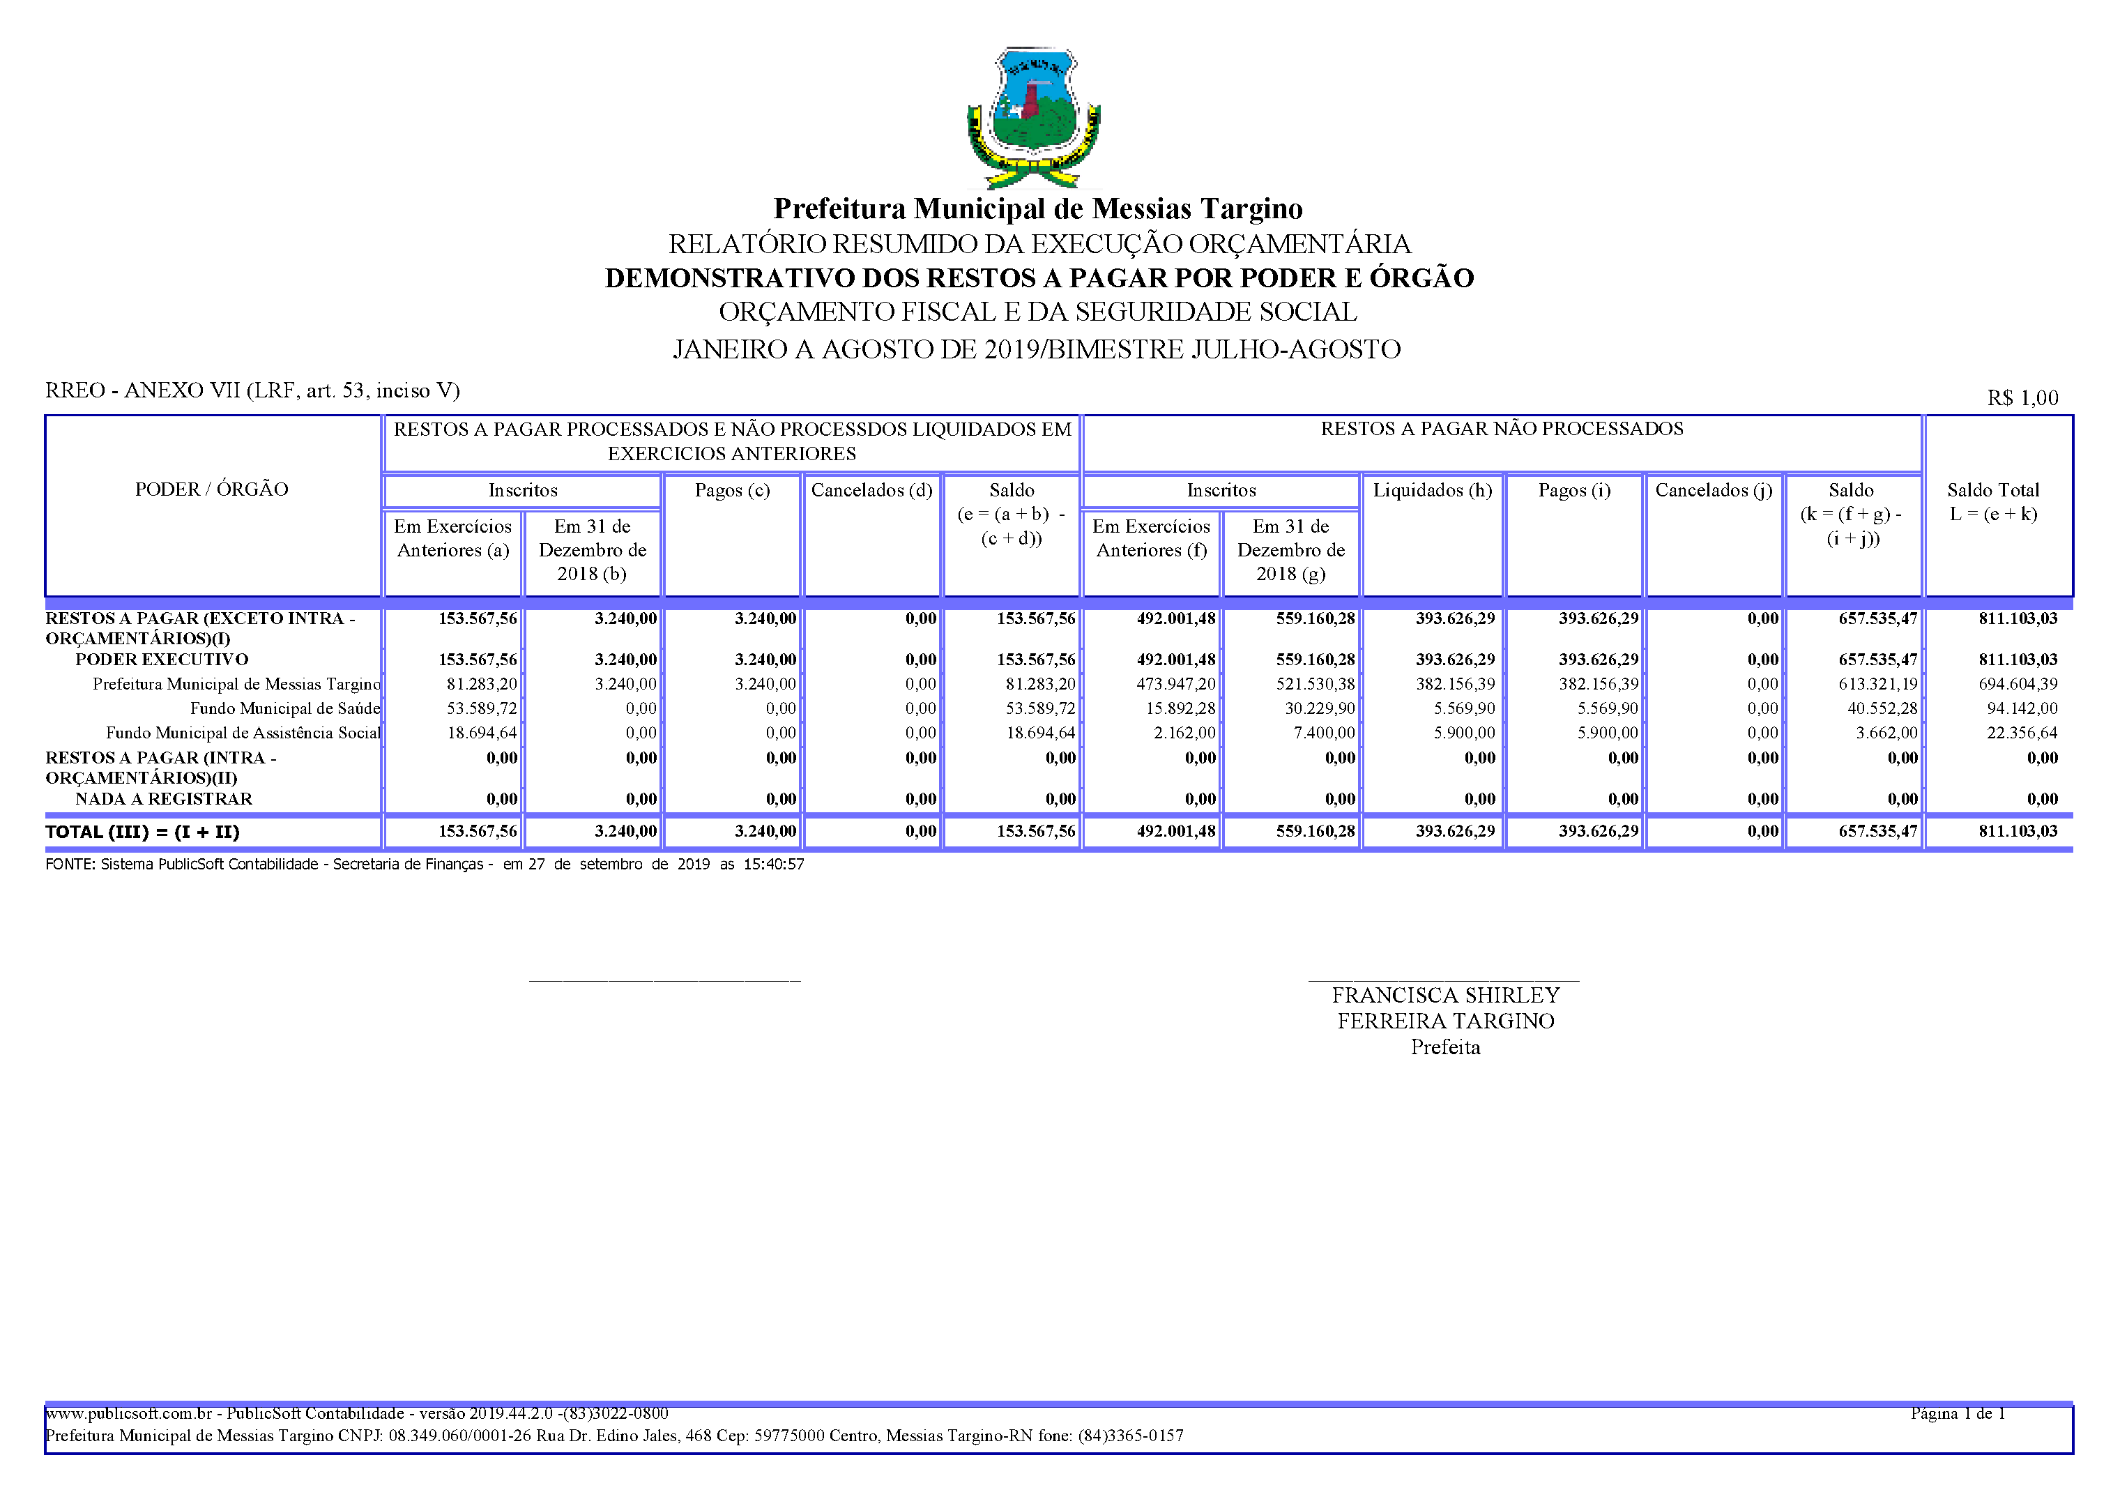This screenshot has height=1499, width=2120.
Task: Click the Fundo Municipal de Saúde row label
Action: pos(284,708)
